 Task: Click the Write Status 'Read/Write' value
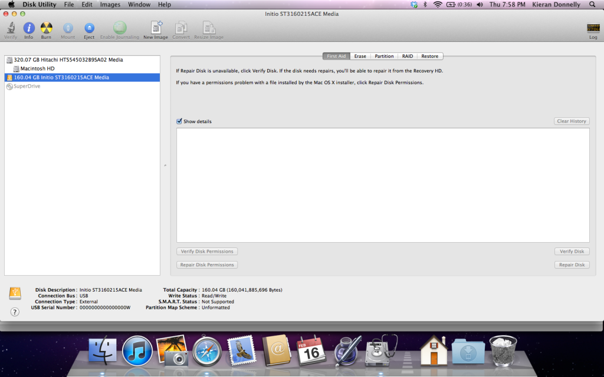214,296
